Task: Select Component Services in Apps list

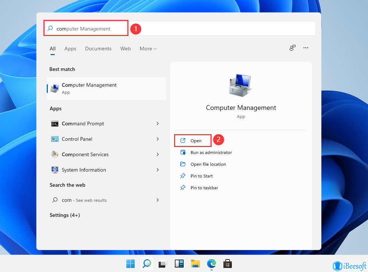Action: [x=85, y=154]
